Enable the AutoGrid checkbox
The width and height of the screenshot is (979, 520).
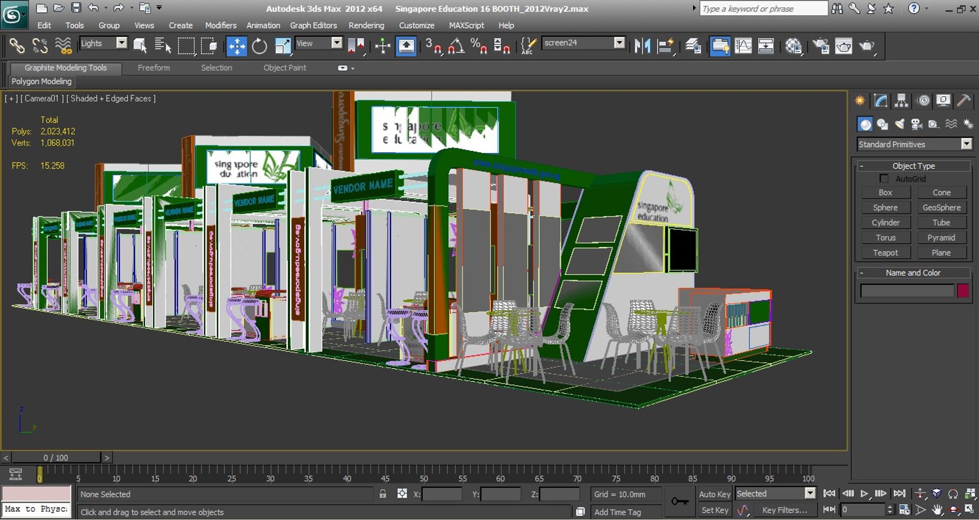pyautogui.click(x=884, y=178)
